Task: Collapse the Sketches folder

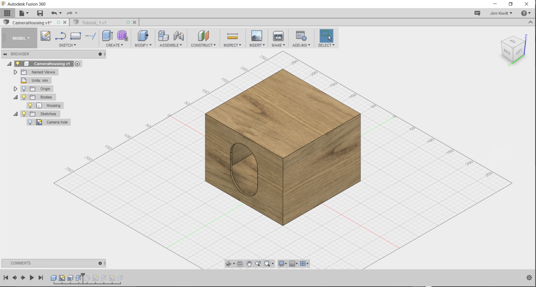Action: click(15, 114)
